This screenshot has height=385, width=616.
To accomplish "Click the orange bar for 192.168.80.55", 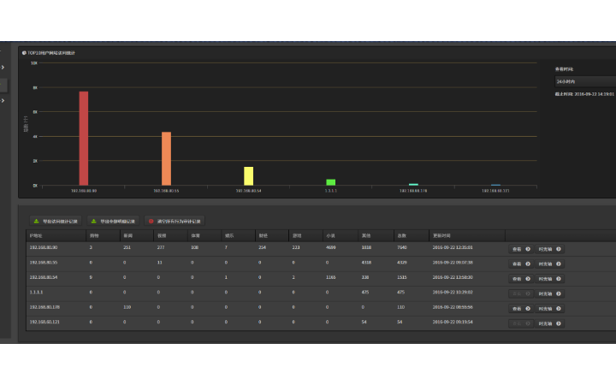I will click(x=166, y=159).
